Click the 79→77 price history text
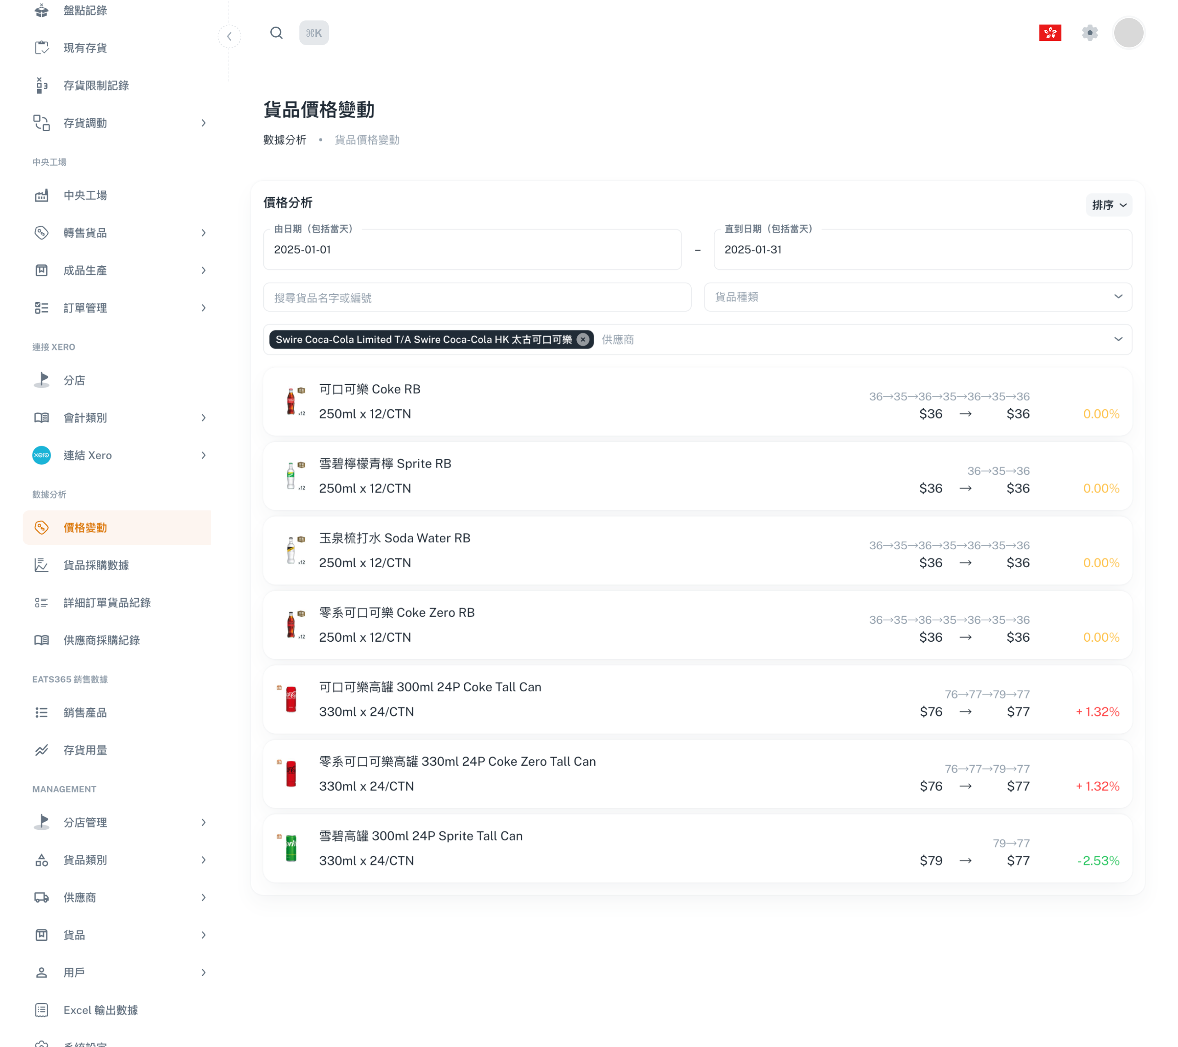The height and width of the screenshot is (1047, 1178). pos(1011,844)
